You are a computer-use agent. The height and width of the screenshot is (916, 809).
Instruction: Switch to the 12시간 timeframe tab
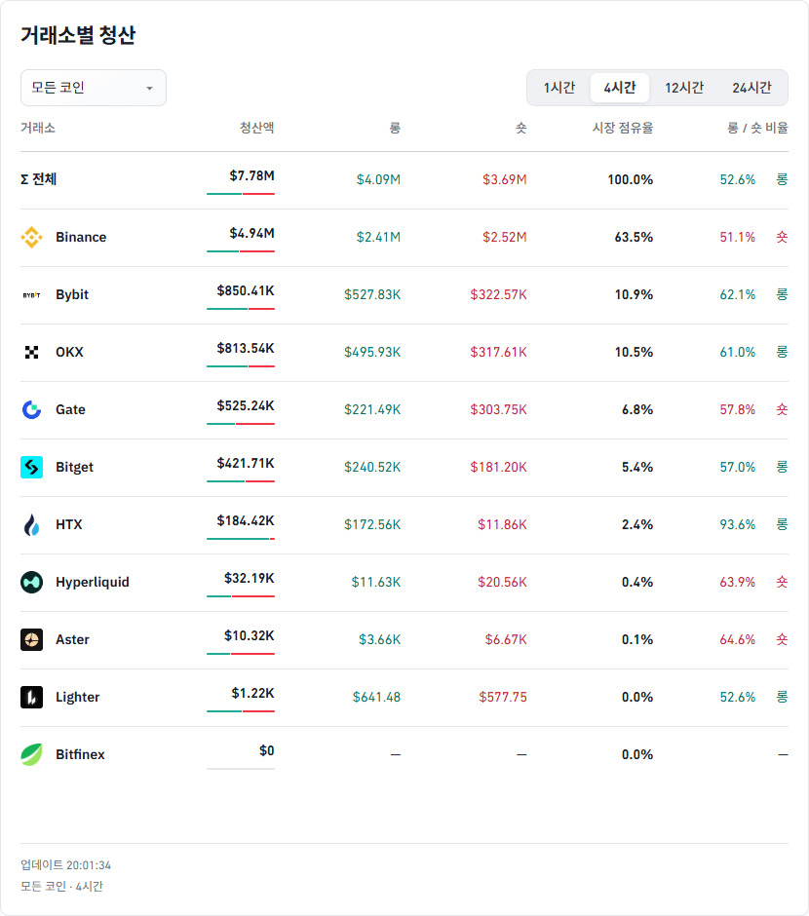pos(684,88)
